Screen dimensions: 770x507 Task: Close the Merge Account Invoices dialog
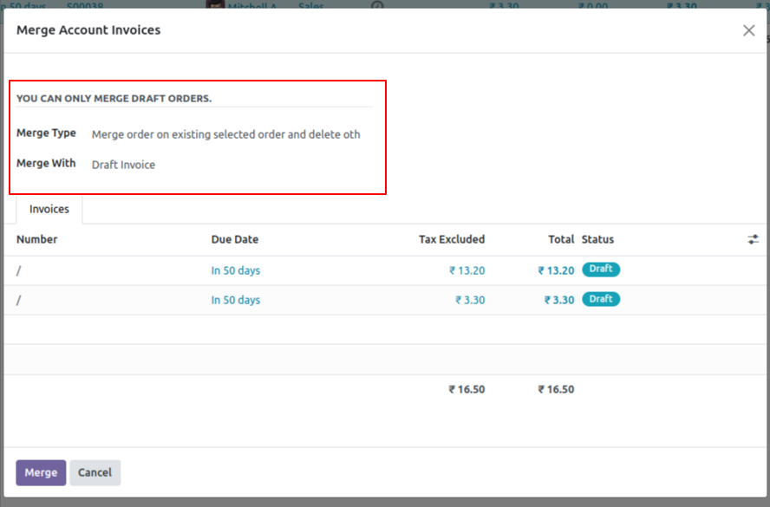click(x=748, y=29)
